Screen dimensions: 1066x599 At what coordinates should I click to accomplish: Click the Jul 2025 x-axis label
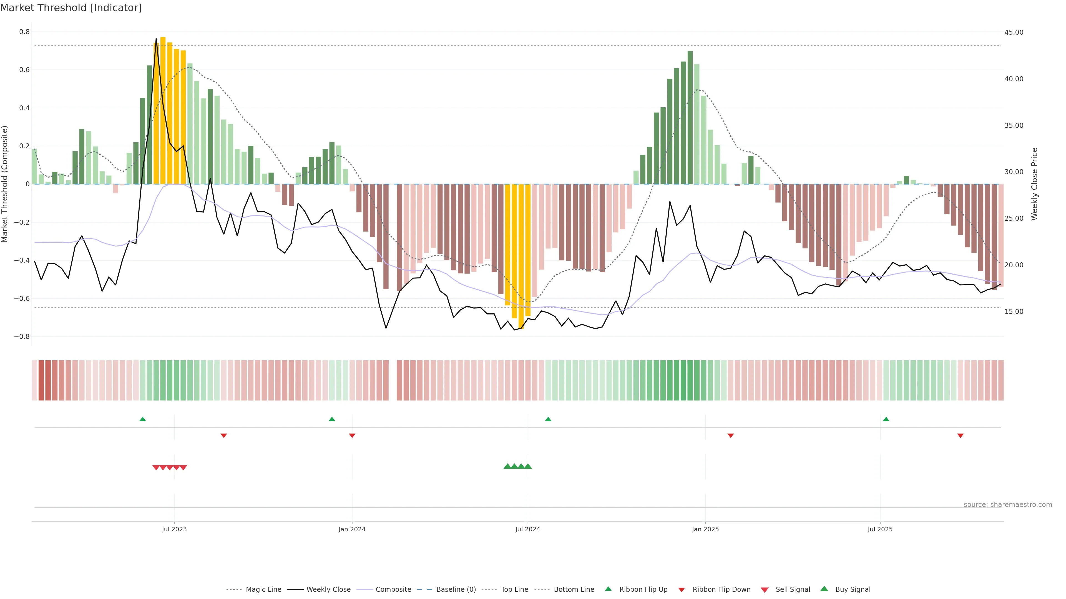tap(880, 529)
